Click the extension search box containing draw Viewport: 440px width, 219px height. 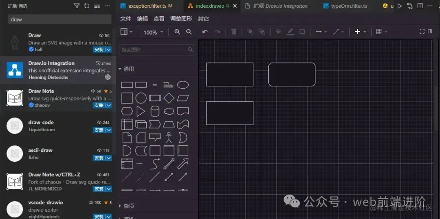pos(60,19)
